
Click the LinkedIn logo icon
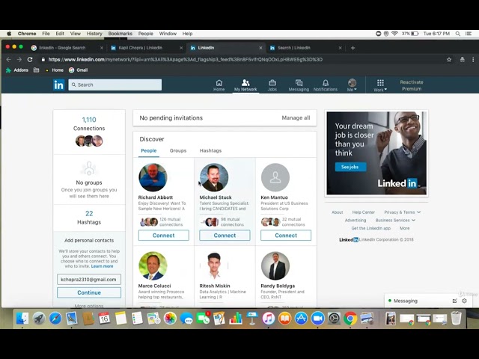pos(58,85)
